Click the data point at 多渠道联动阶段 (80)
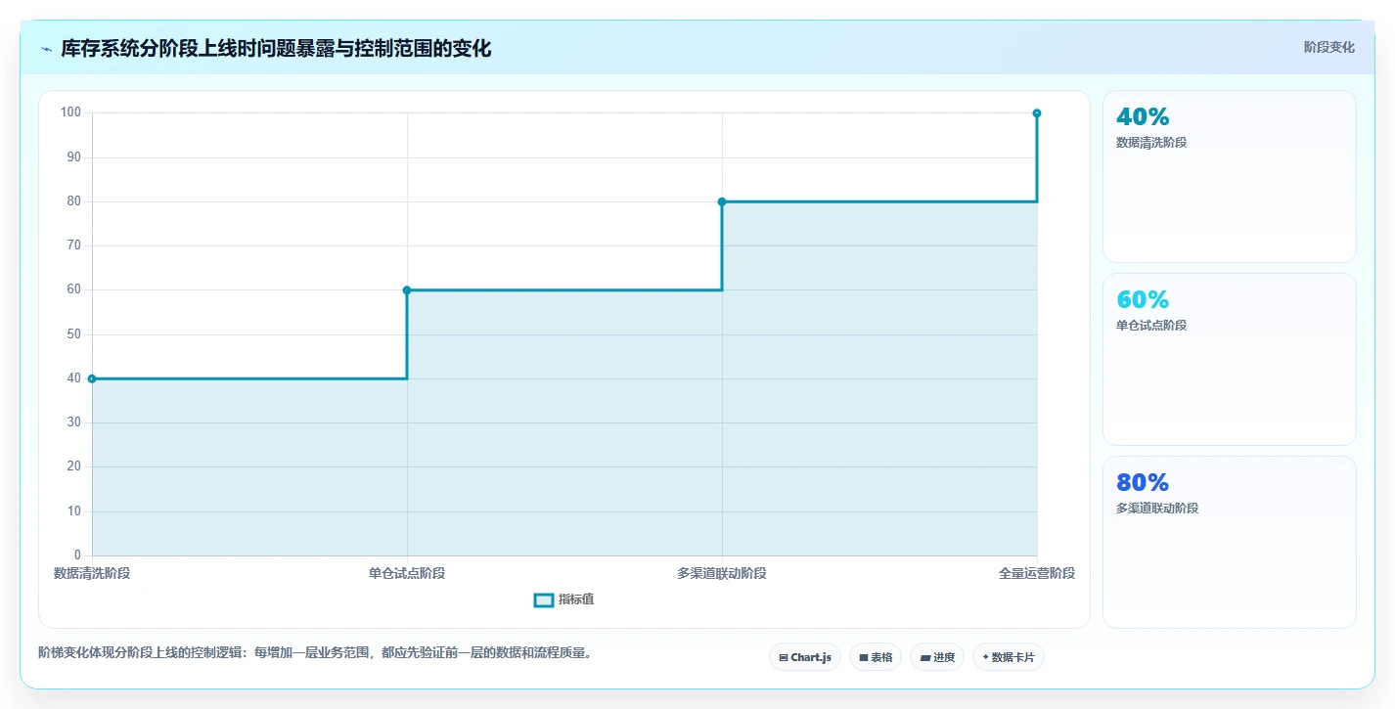The width and height of the screenshot is (1395, 709). click(x=722, y=201)
